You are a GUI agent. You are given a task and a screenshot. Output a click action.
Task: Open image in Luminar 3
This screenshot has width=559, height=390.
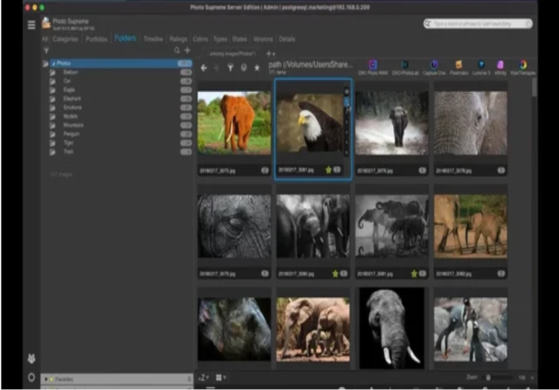[x=481, y=67]
